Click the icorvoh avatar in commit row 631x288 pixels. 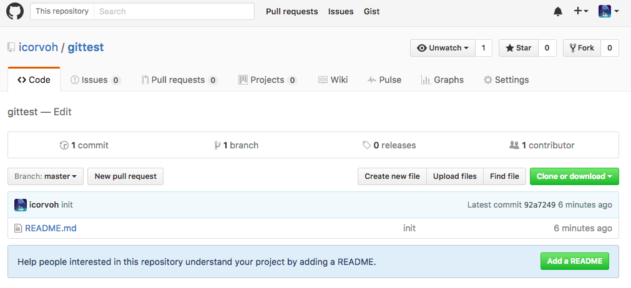21,205
